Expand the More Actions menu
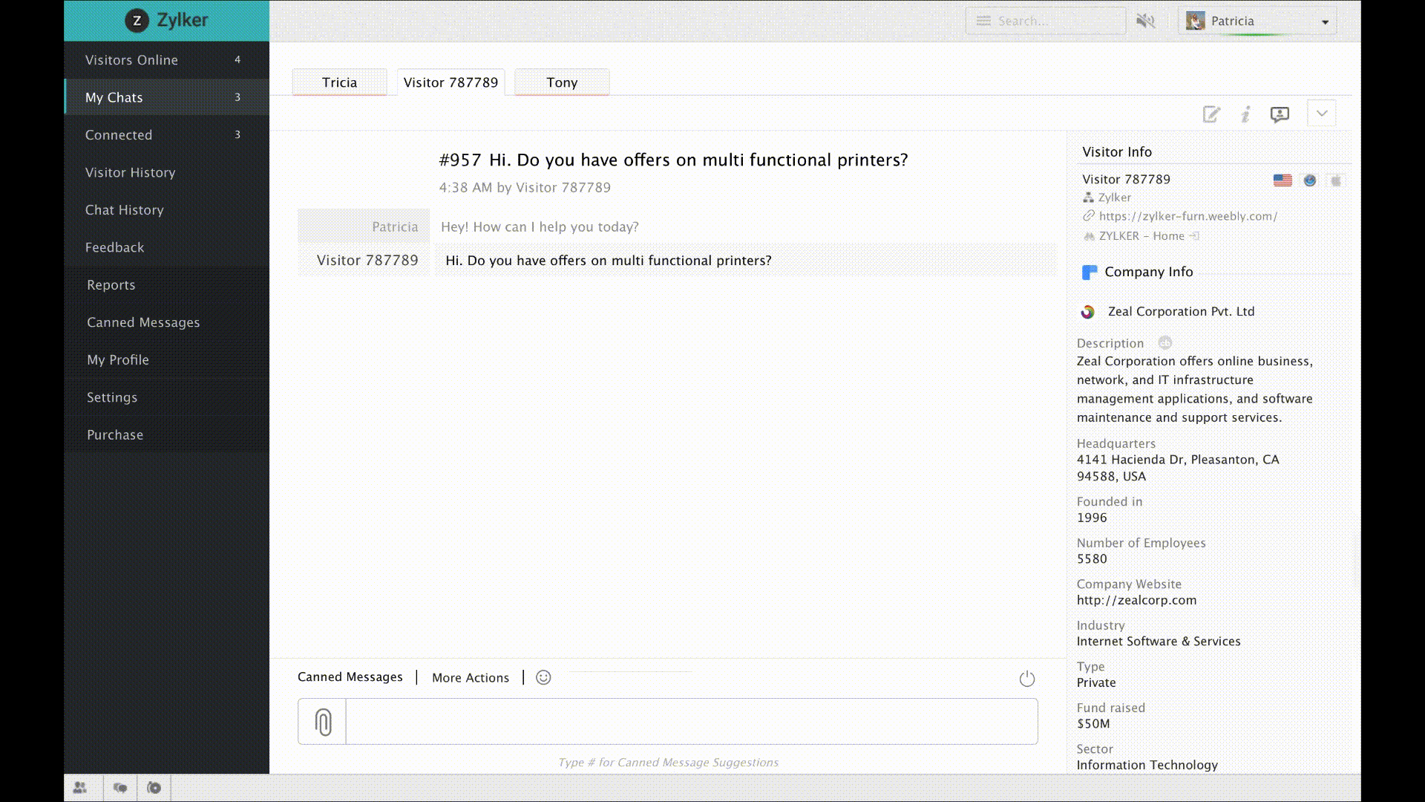 point(471,677)
